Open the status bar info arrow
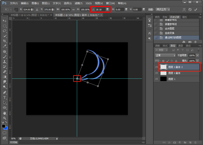 coord(57,139)
